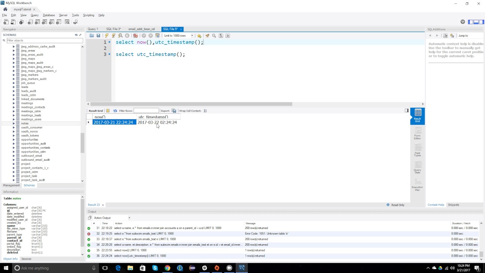This screenshot has width=485, height=273.
Task: Open find panel with the magnifier icon
Action: tap(214, 36)
